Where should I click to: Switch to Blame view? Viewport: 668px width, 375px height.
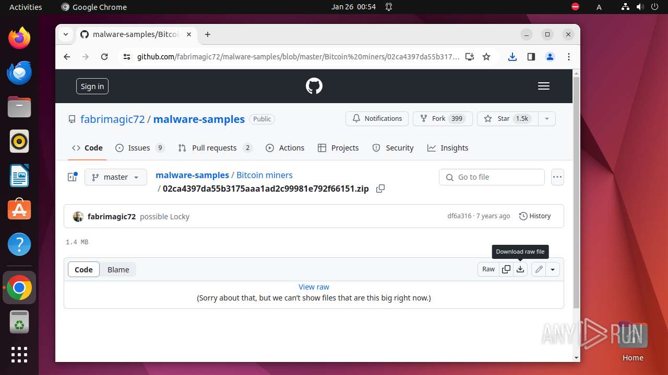tap(118, 269)
